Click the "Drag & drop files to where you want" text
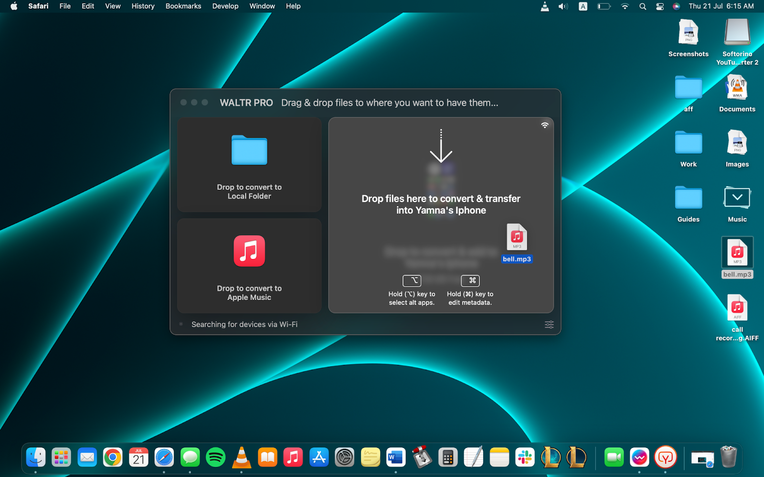The image size is (764, 477). 390,103
